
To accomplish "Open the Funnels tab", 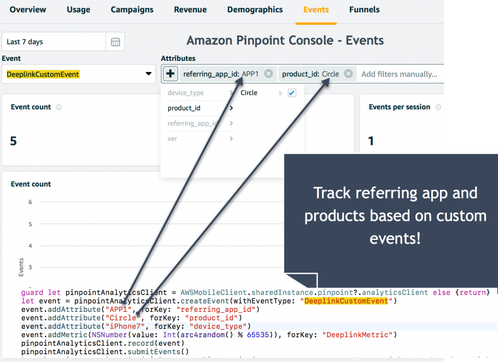I will [x=364, y=10].
